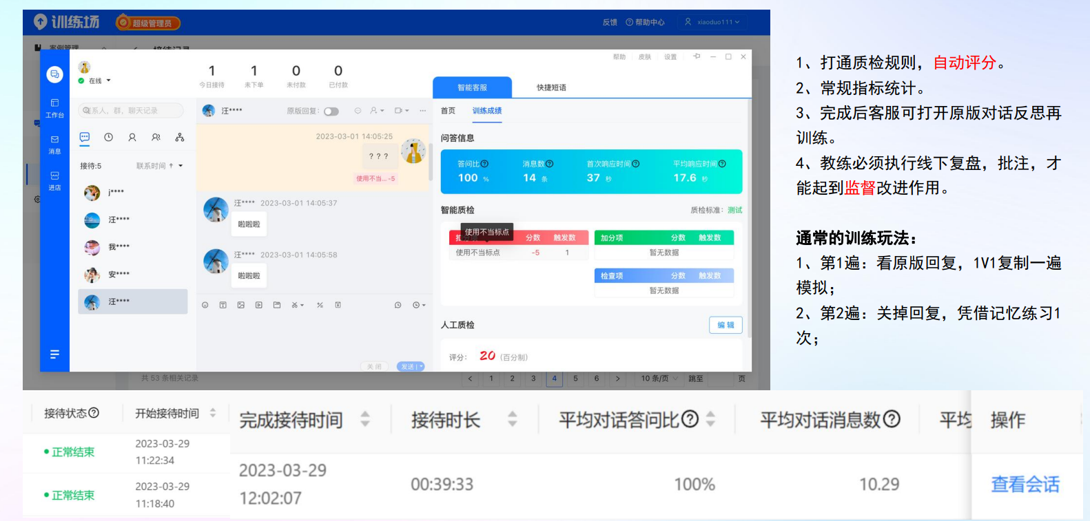
Task: Open the 皮肤 skin menu
Action: 645,57
